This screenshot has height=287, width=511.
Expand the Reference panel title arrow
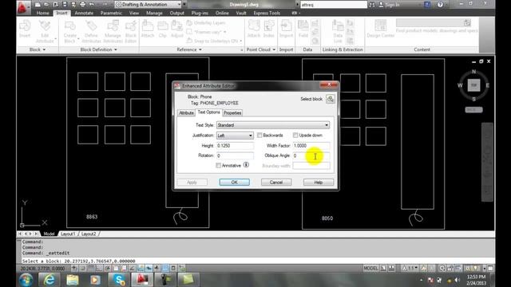coord(200,49)
